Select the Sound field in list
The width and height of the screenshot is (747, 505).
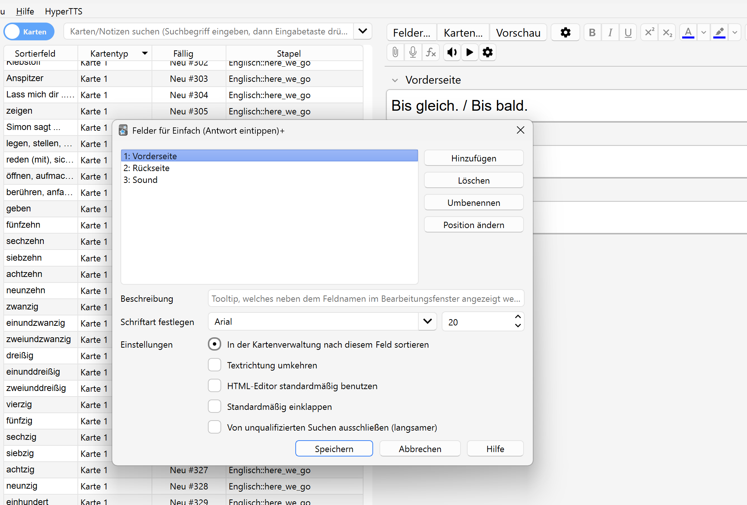coord(269,180)
